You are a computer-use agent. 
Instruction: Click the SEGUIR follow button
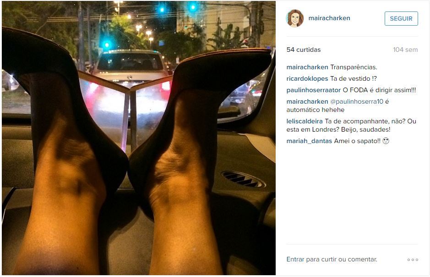coord(401,19)
